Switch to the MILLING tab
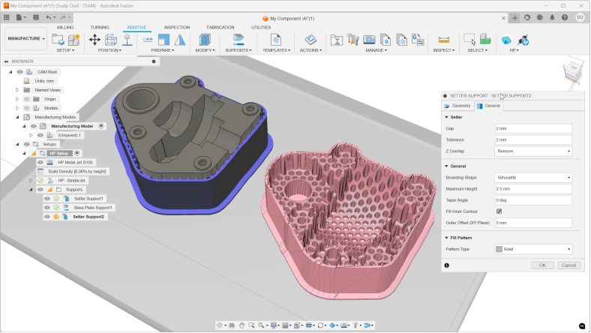This screenshot has width=591, height=333. click(x=65, y=28)
